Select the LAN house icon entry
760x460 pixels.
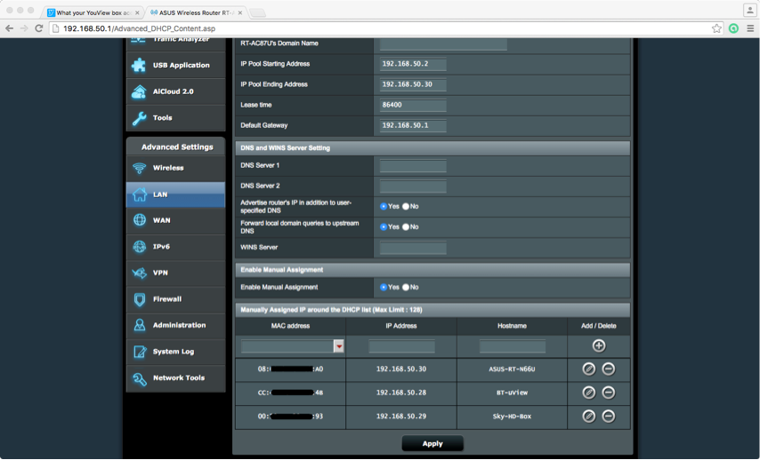pos(175,194)
